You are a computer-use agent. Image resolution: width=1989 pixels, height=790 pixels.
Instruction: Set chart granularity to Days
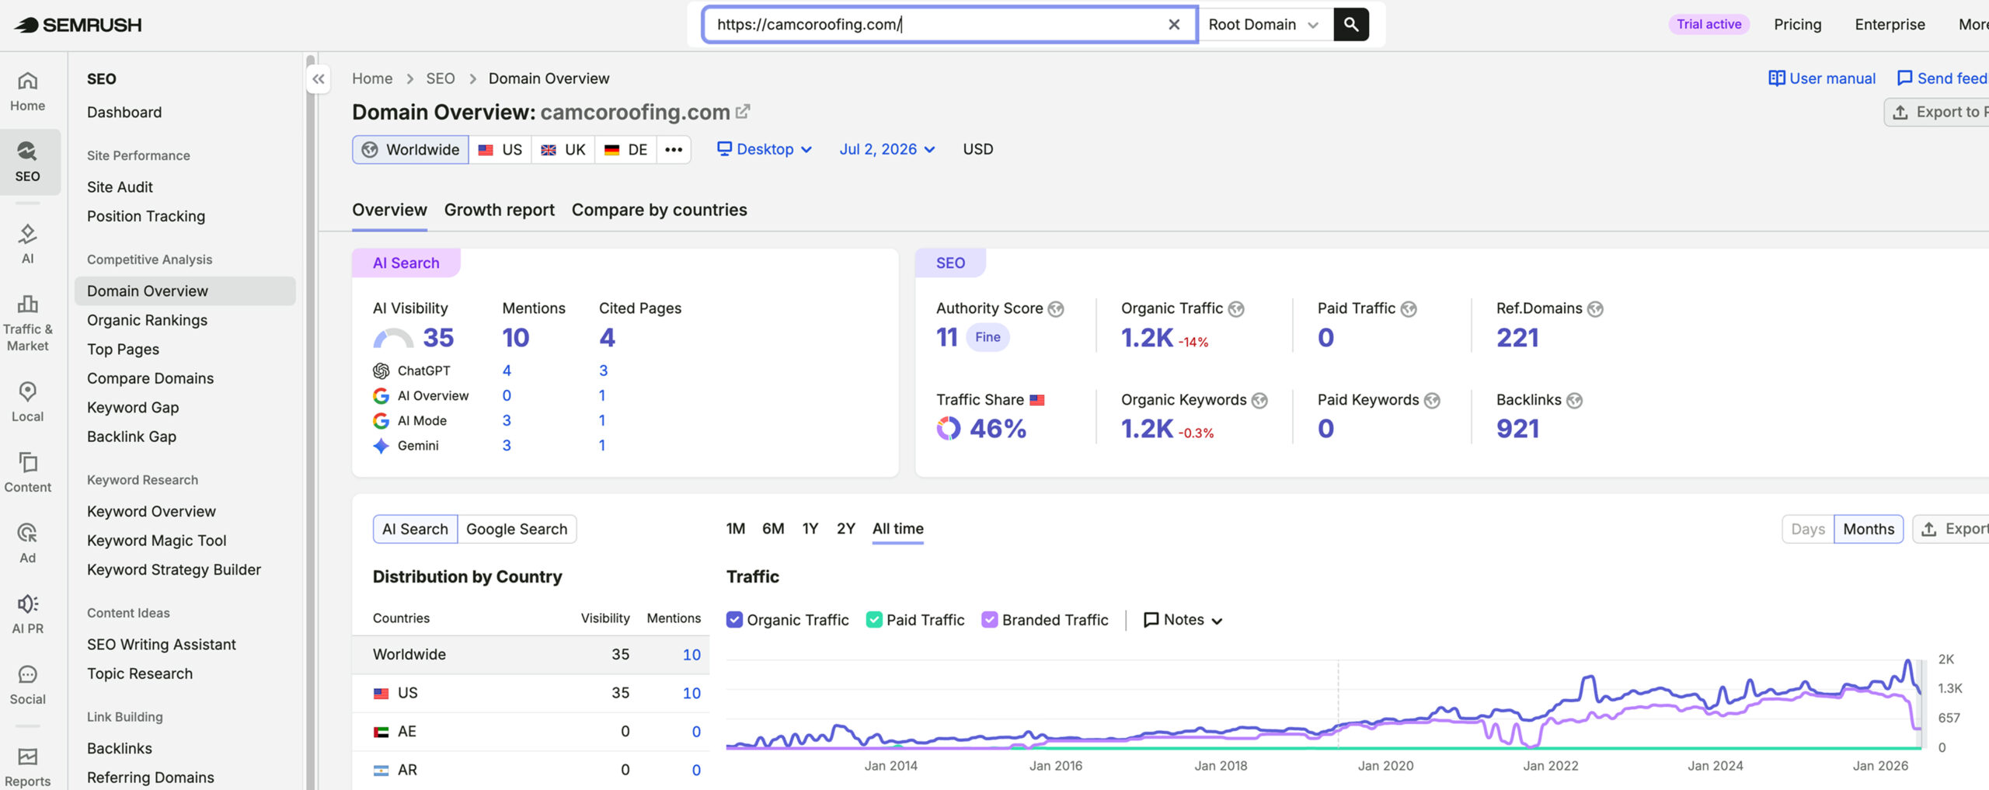pyautogui.click(x=1808, y=529)
